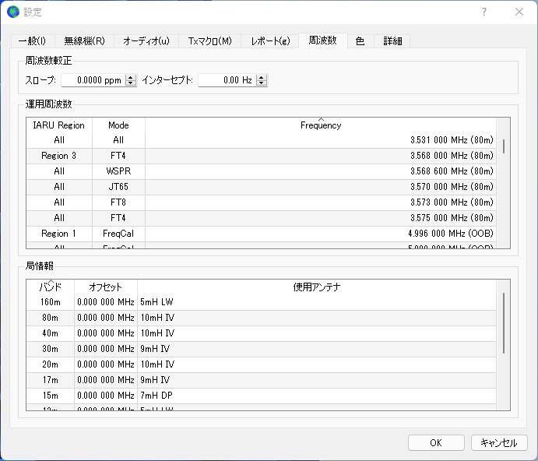Confirm settings with the OK button
This screenshot has height=461, width=538.
[x=436, y=443]
